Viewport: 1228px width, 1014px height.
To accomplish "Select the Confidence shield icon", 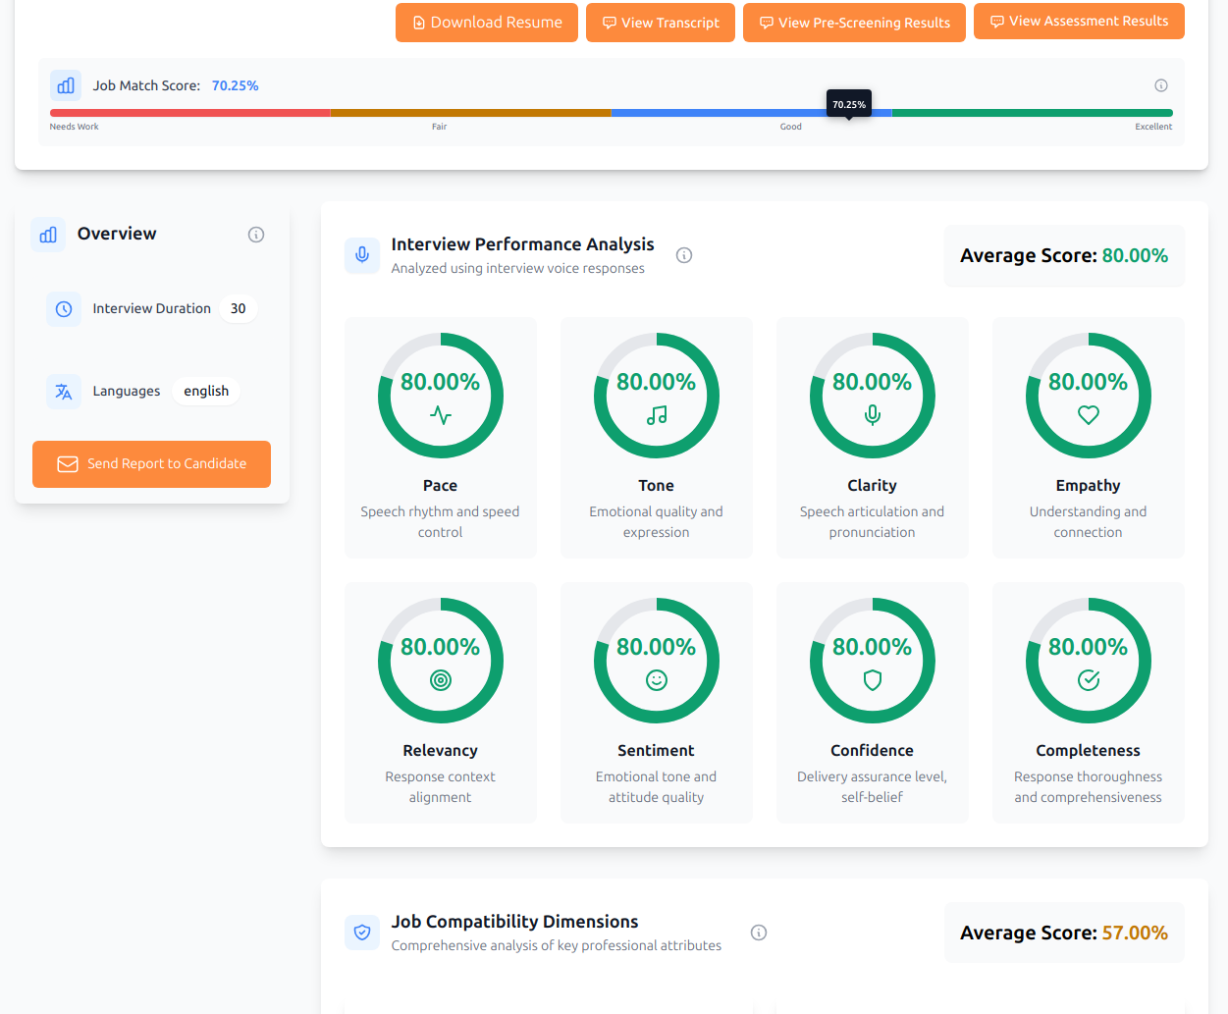I will click(872, 679).
